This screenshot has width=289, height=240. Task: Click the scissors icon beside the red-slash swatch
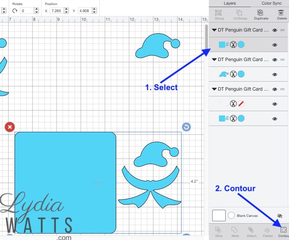click(x=233, y=104)
